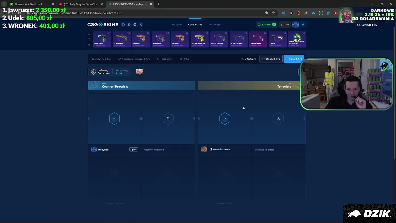The image size is (396, 223).
Task: Open the Discord link icon
Action: pos(123,24)
